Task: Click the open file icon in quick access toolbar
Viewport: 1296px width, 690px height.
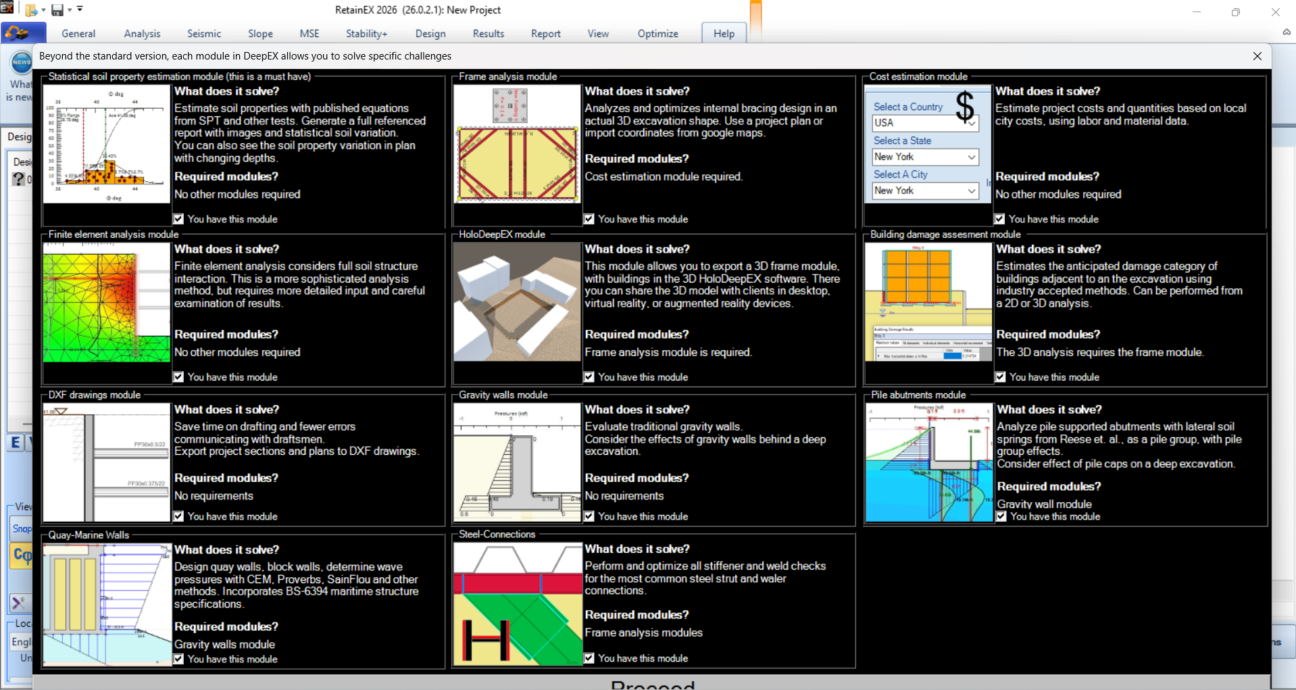Action: [x=31, y=10]
